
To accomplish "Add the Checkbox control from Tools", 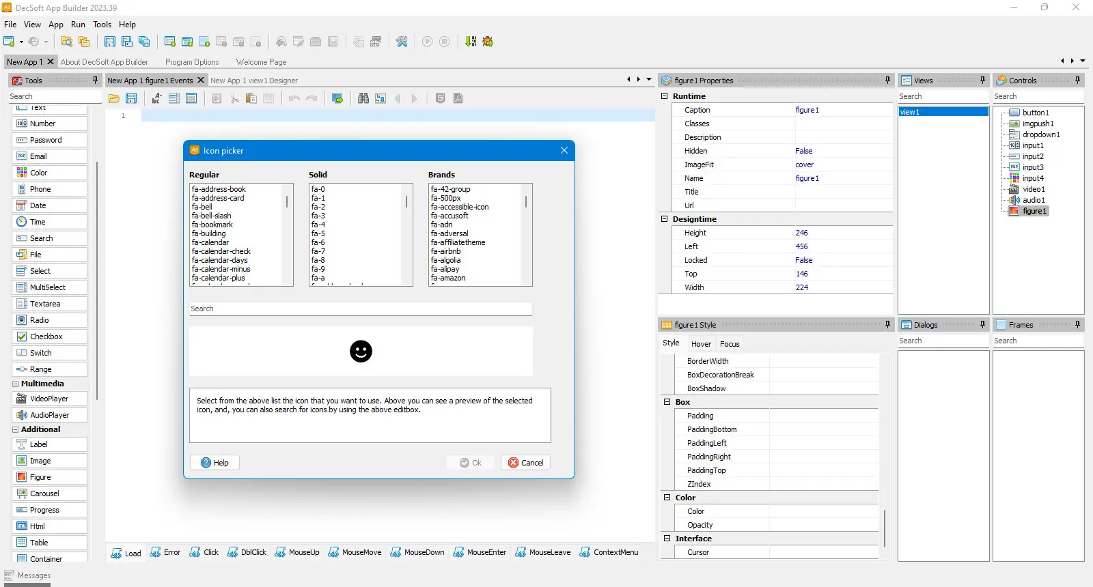I will 50,337.
